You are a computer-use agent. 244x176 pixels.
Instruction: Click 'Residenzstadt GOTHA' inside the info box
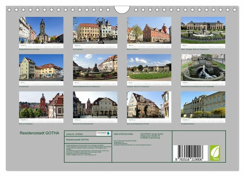tap(77, 140)
